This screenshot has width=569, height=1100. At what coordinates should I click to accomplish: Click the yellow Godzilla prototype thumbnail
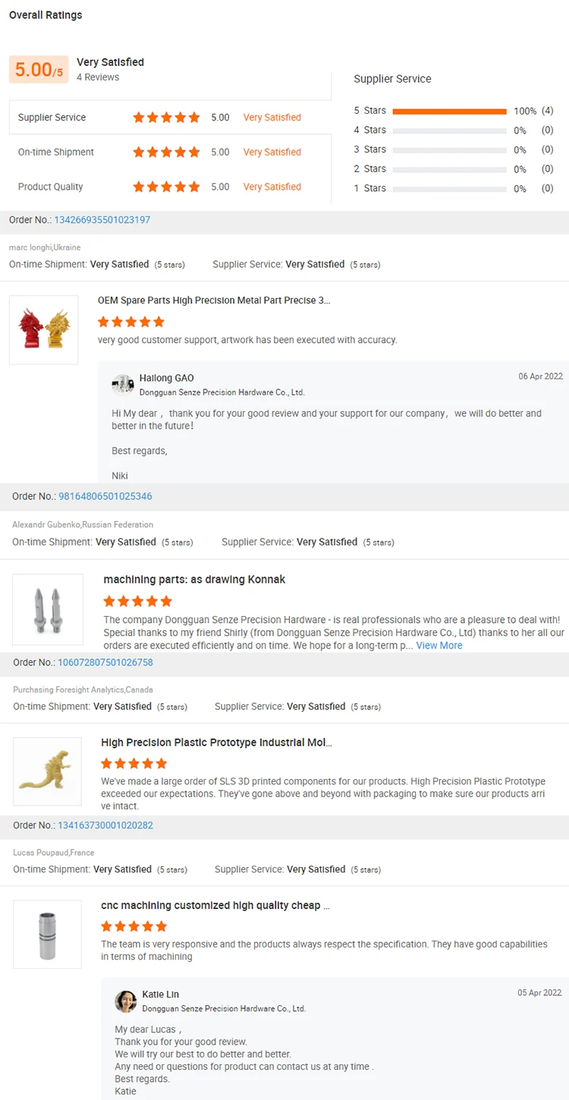pyautogui.click(x=47, y=772)
